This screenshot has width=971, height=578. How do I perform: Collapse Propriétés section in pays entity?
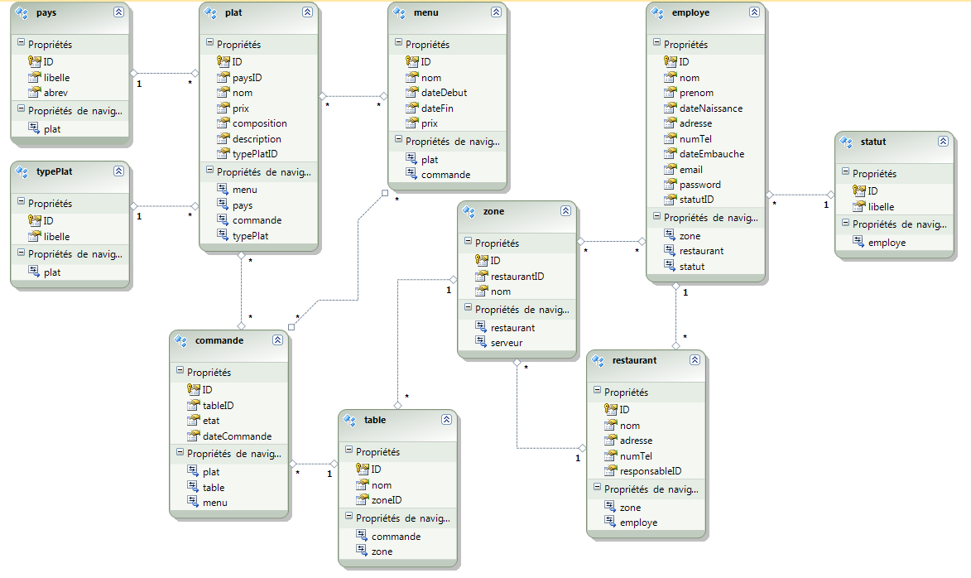click(x=21, y=43)
